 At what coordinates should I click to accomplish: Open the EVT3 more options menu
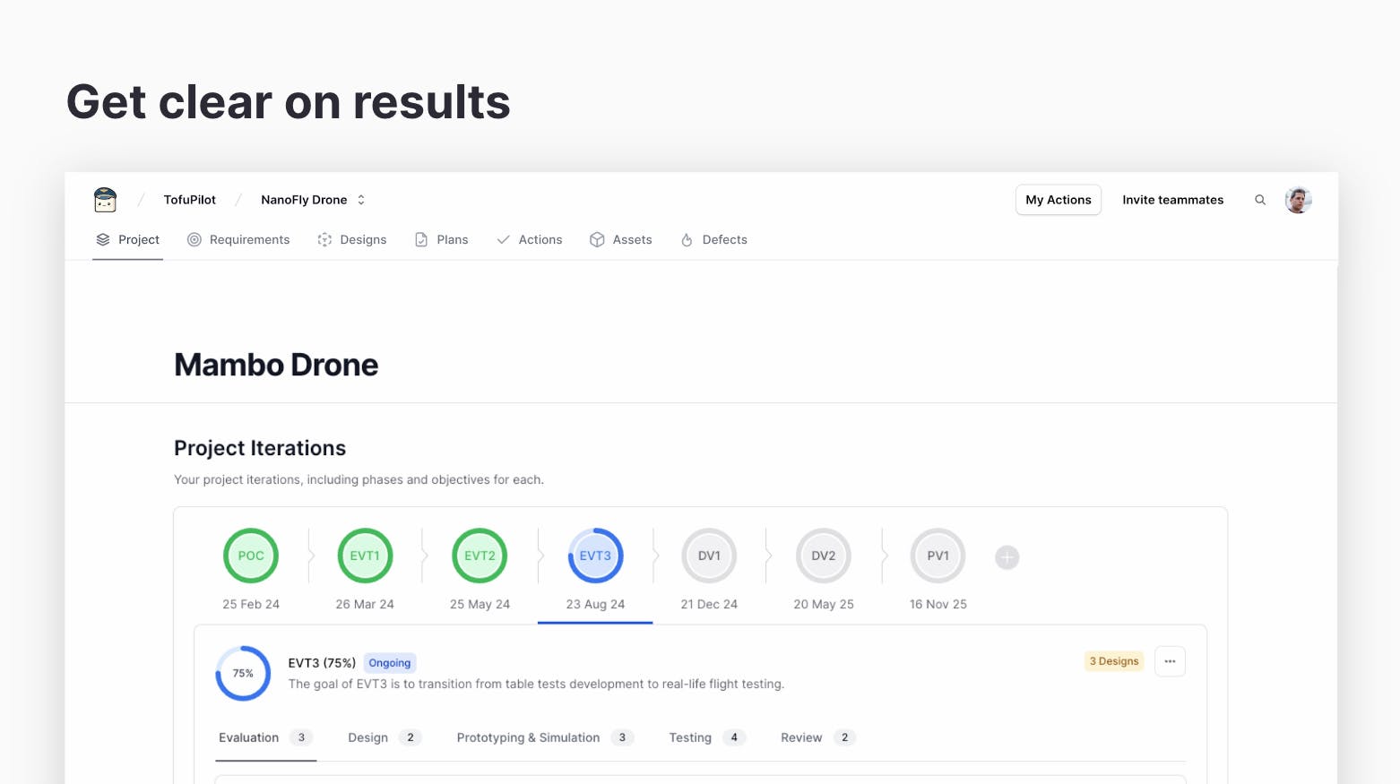(1170, 661)
